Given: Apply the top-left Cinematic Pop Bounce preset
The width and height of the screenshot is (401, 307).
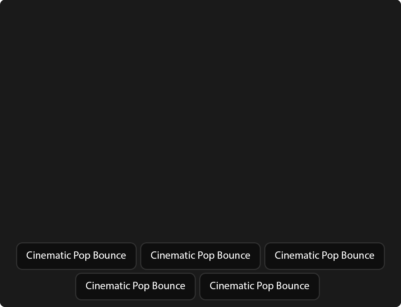Looking at the screenshot, I should [76, 256].
